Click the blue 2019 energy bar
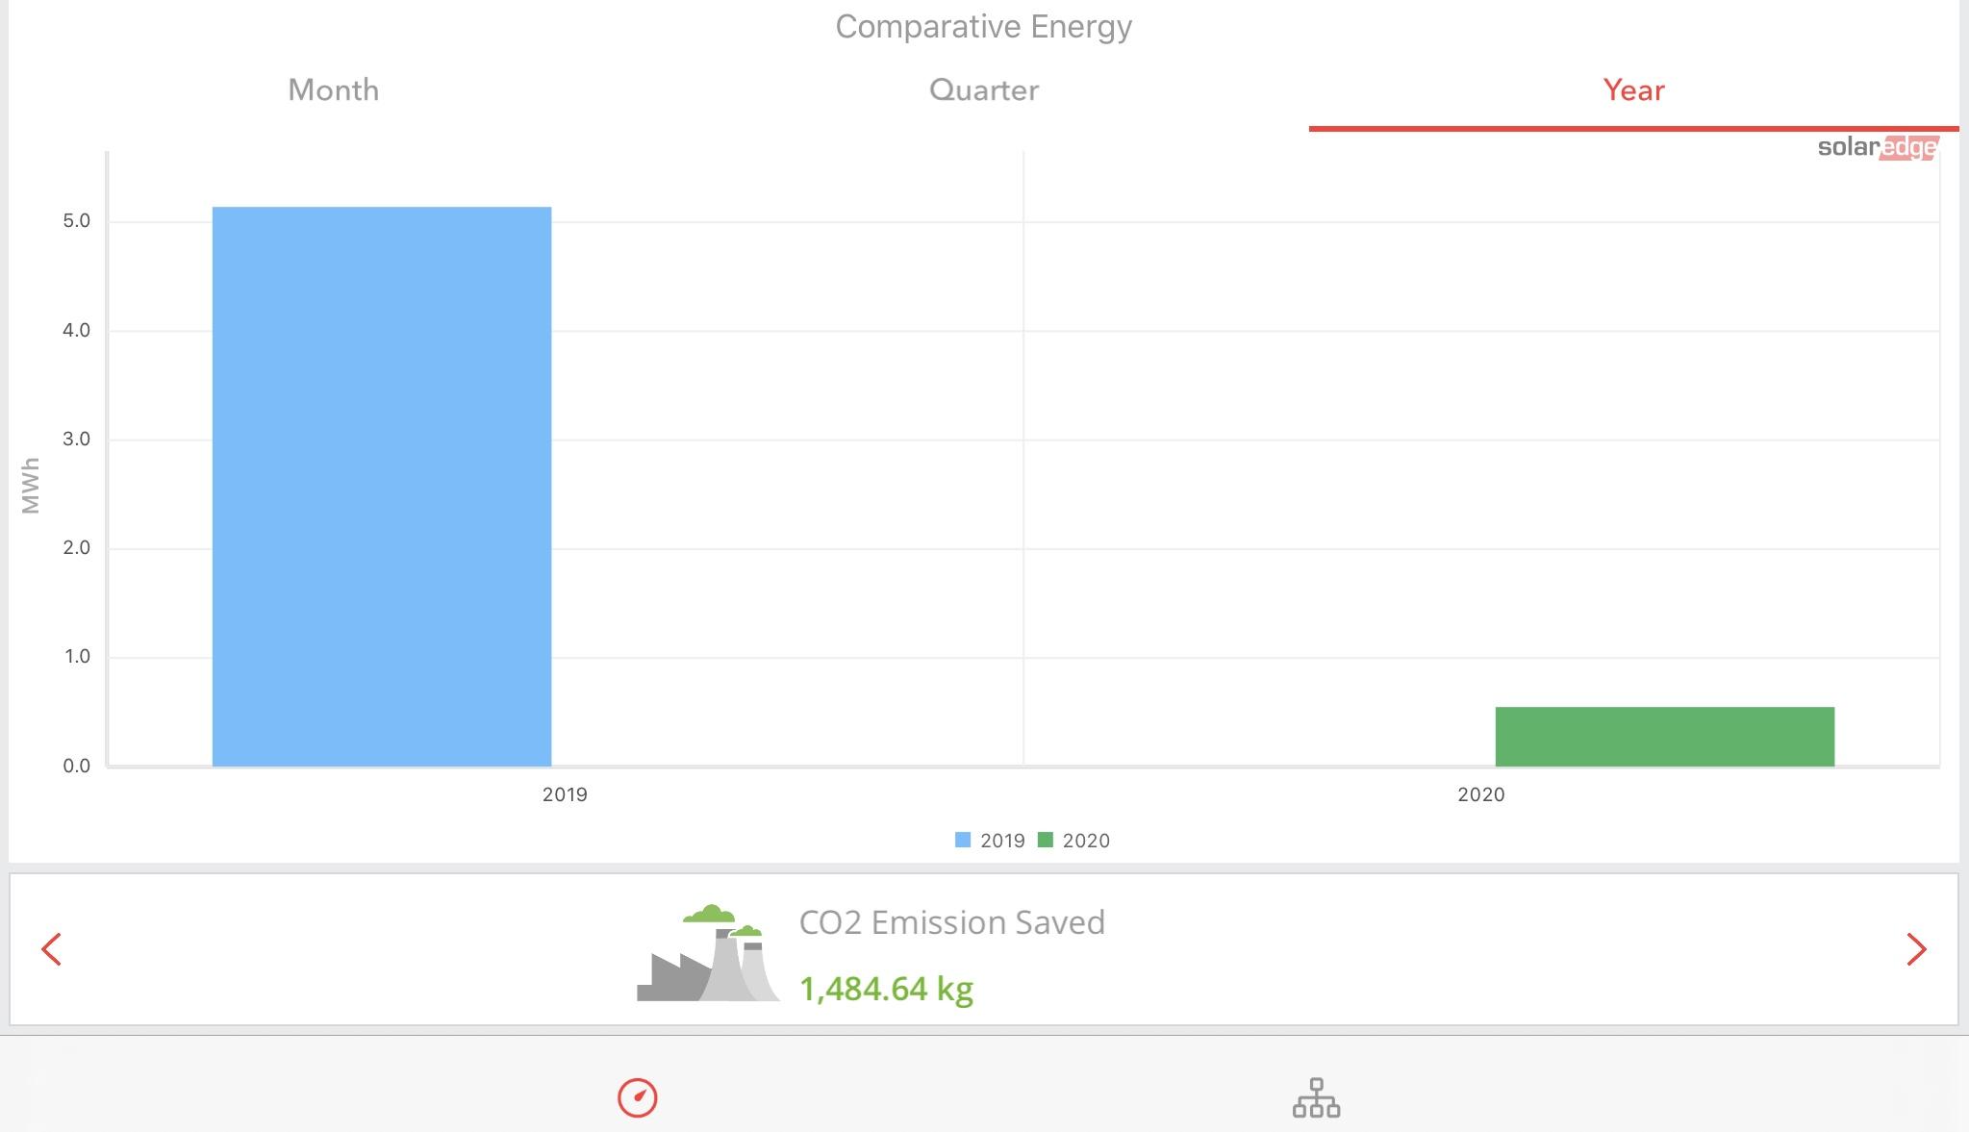Viewport: 1969px width, 1132px height. pyautogui.click(x=382, y=487)
